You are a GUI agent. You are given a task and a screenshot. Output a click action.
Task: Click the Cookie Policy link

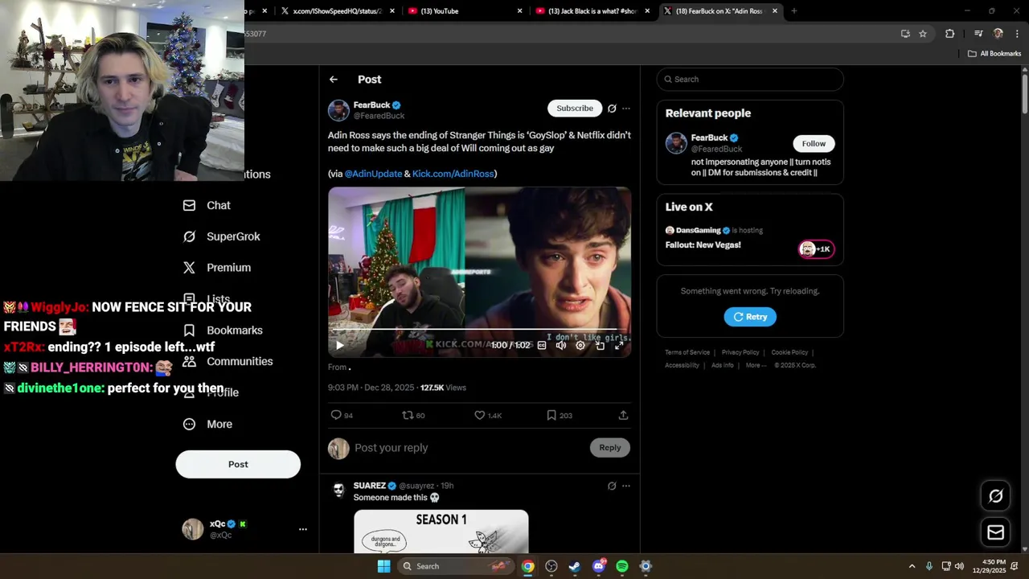[x=789, y=352]
